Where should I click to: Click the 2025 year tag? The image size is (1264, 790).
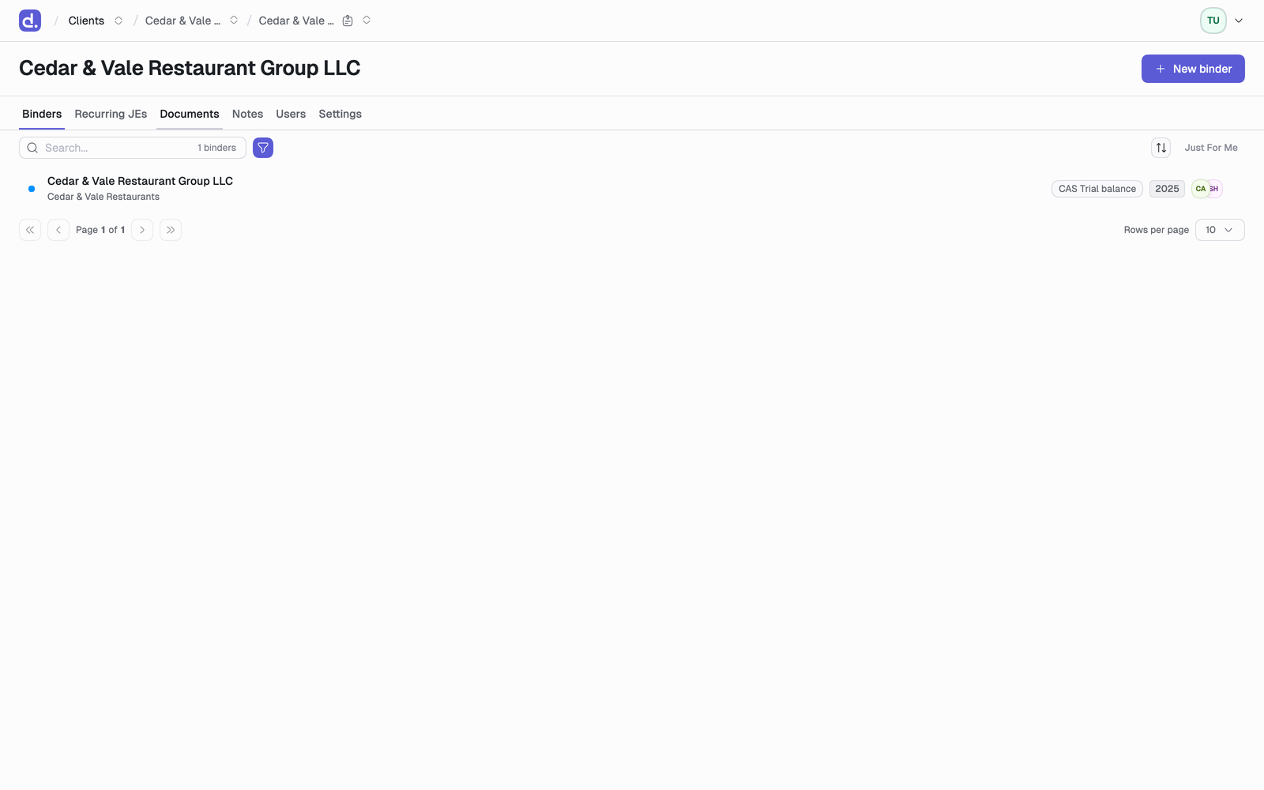click(1167, 189)
